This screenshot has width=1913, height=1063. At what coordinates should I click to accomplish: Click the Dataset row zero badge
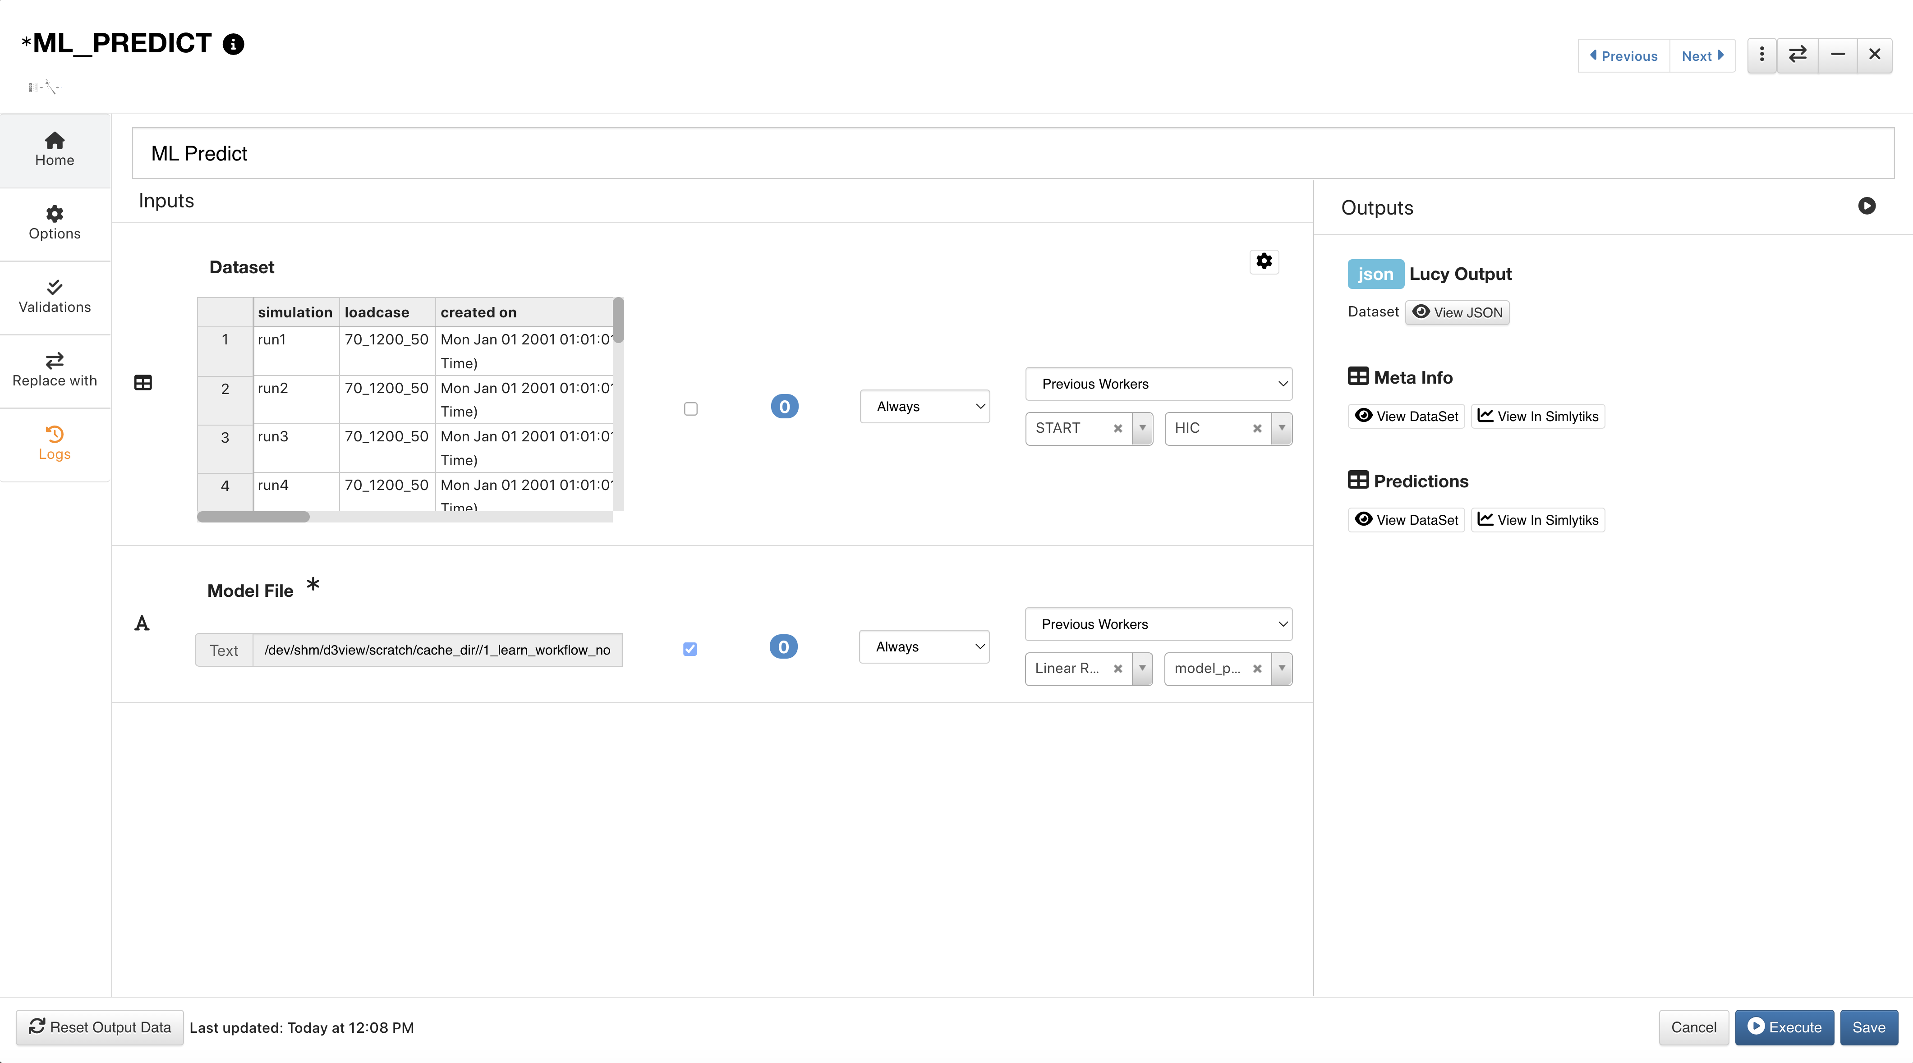pos(784,407)
